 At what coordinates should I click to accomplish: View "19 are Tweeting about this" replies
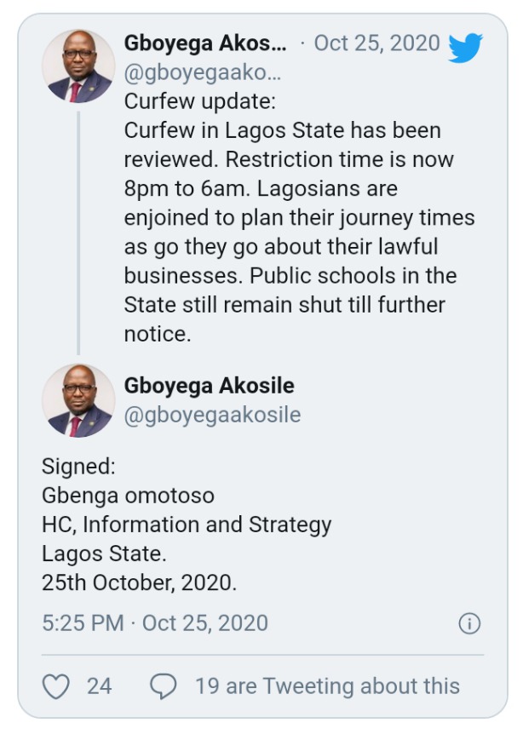[327, 686]
